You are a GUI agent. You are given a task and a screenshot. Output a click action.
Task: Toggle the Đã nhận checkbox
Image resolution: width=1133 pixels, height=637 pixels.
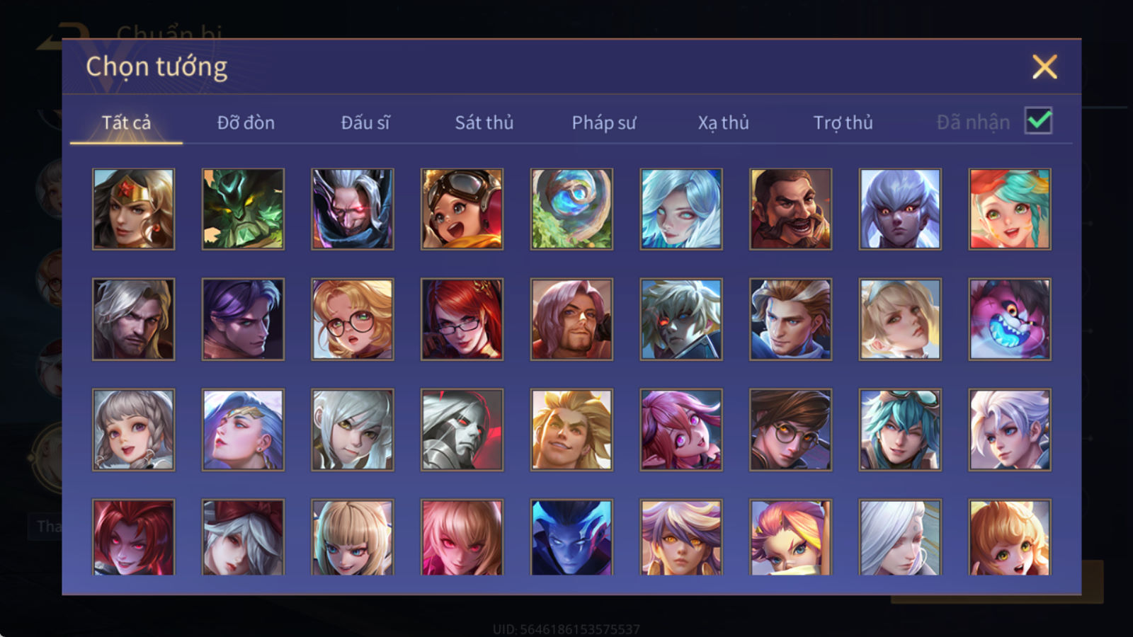pos(1038,120)
